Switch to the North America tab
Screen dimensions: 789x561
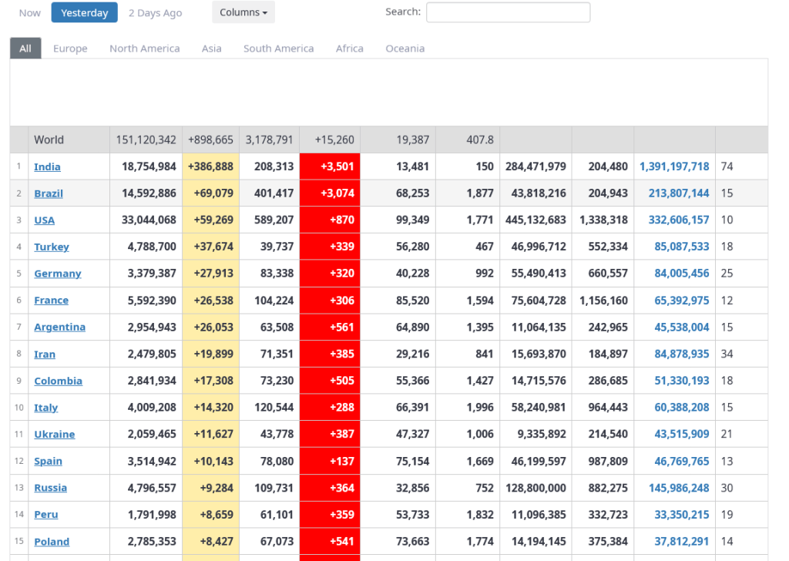pos(145,48)
